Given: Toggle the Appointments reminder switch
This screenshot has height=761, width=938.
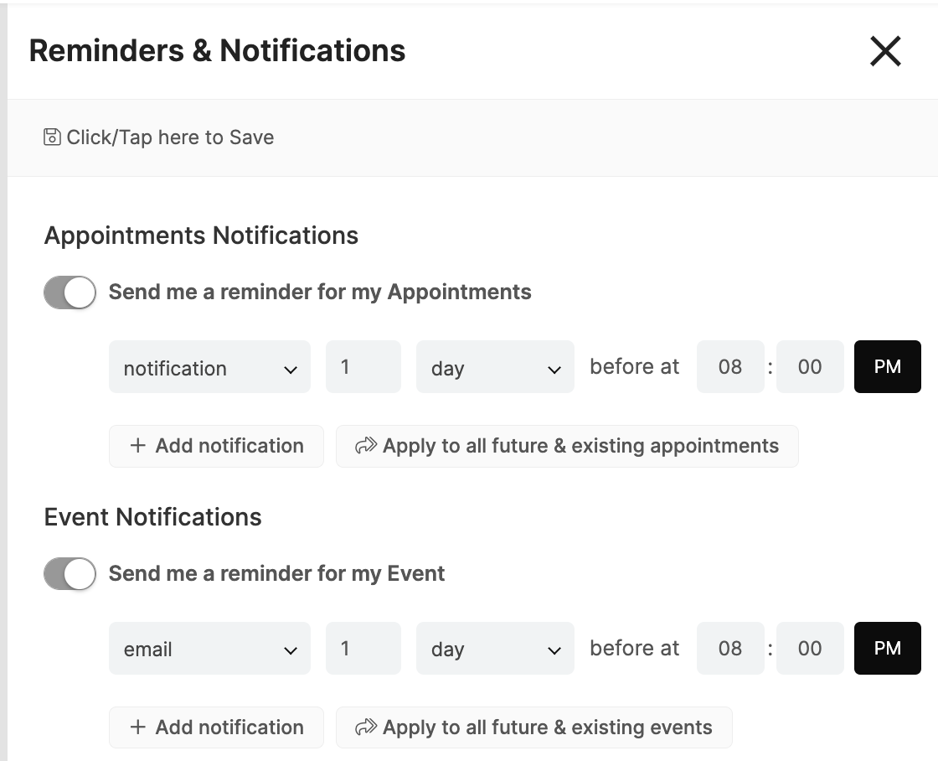Looking at the screenshot, I should point(70,292).
